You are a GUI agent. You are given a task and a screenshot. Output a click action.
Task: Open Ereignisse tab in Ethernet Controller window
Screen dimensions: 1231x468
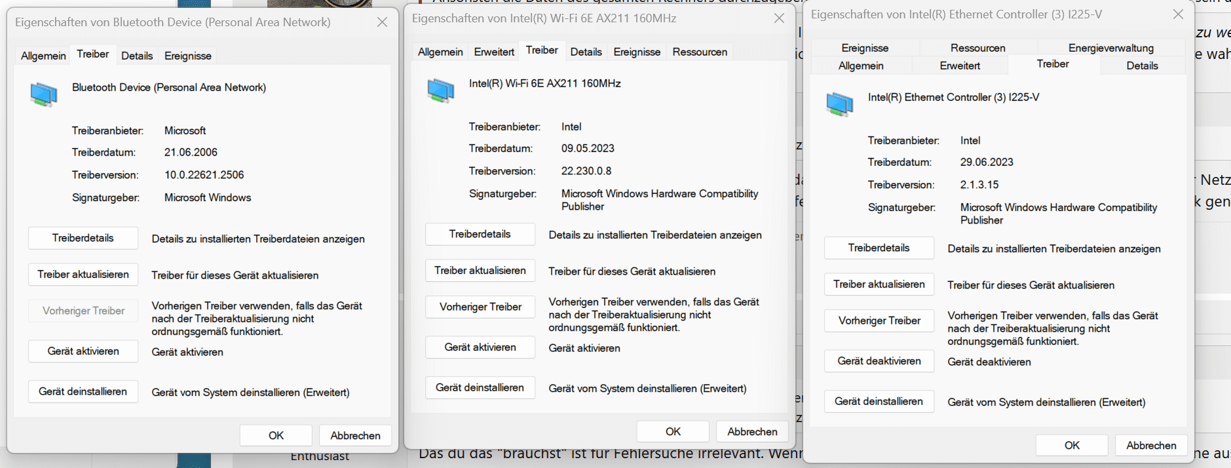point(865,48)
